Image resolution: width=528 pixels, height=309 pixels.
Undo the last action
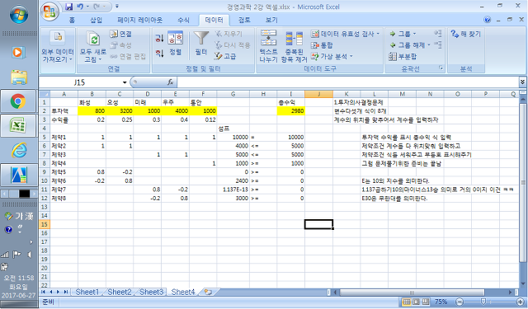(x=80, y=7)
